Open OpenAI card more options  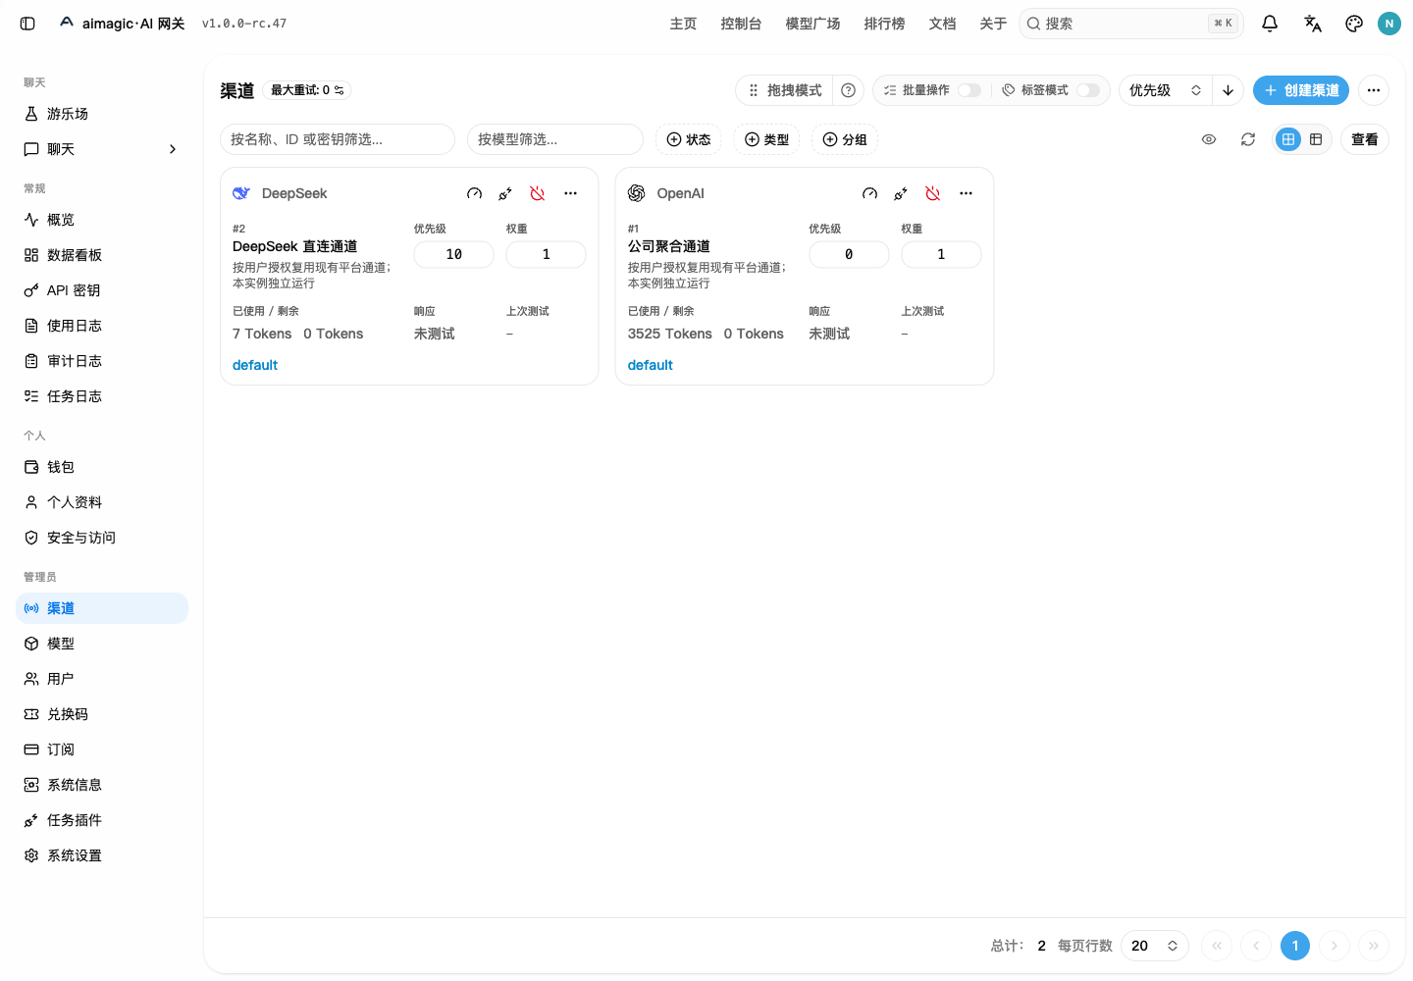pyautogui.click(x=966, y=193)
